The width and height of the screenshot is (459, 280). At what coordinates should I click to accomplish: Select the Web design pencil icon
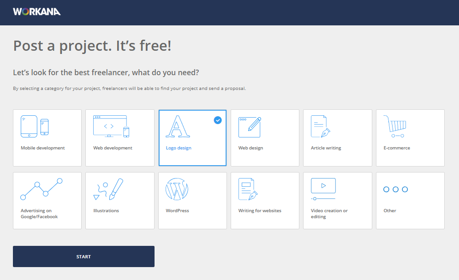click(x=250, y=126)
